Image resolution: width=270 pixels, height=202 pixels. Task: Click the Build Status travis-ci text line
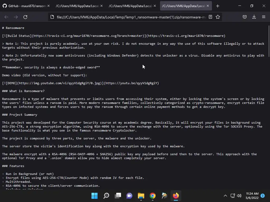[114, 36]
